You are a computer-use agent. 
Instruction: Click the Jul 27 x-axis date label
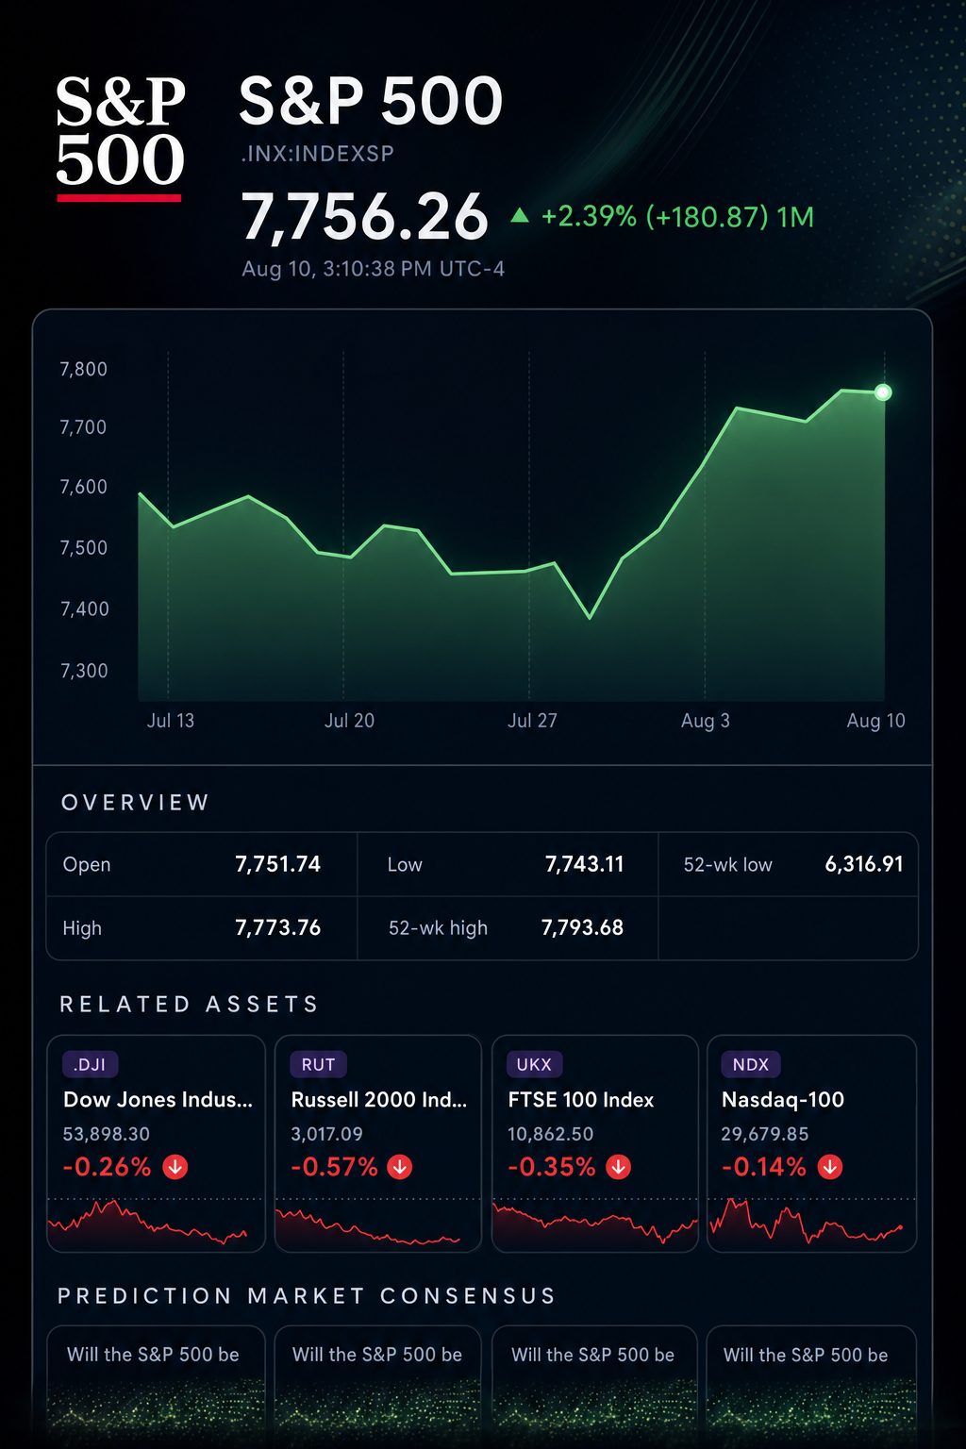coord(532,721)
